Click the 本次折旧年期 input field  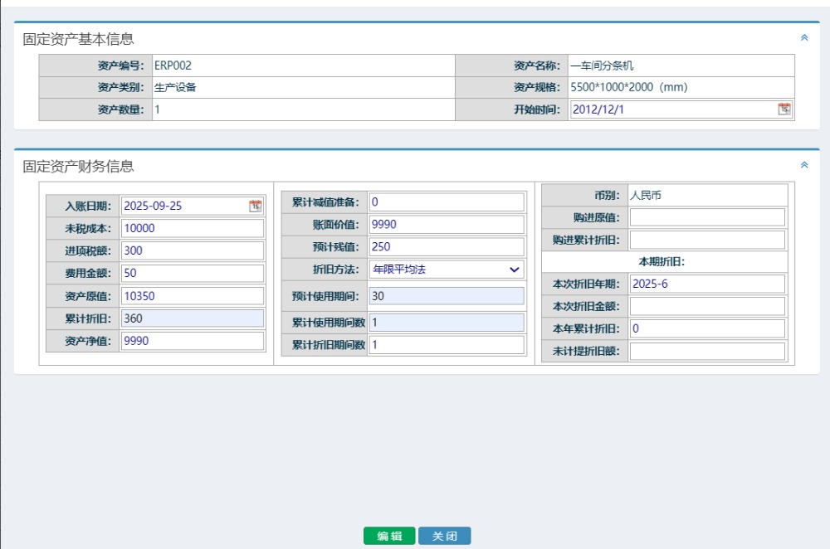706,284
